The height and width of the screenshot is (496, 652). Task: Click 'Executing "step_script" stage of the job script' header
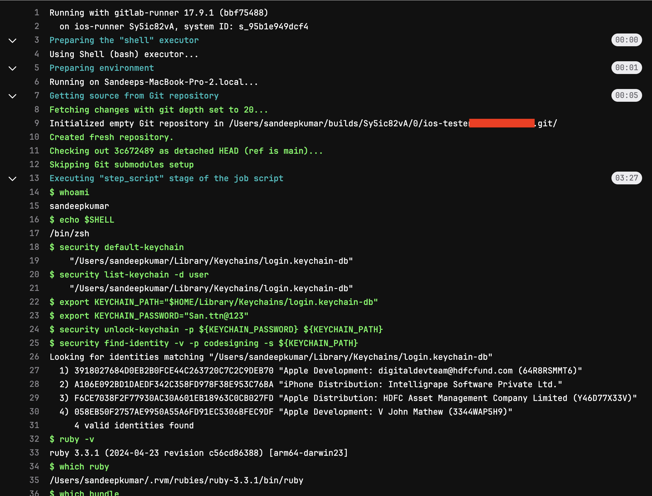(166, 178)
